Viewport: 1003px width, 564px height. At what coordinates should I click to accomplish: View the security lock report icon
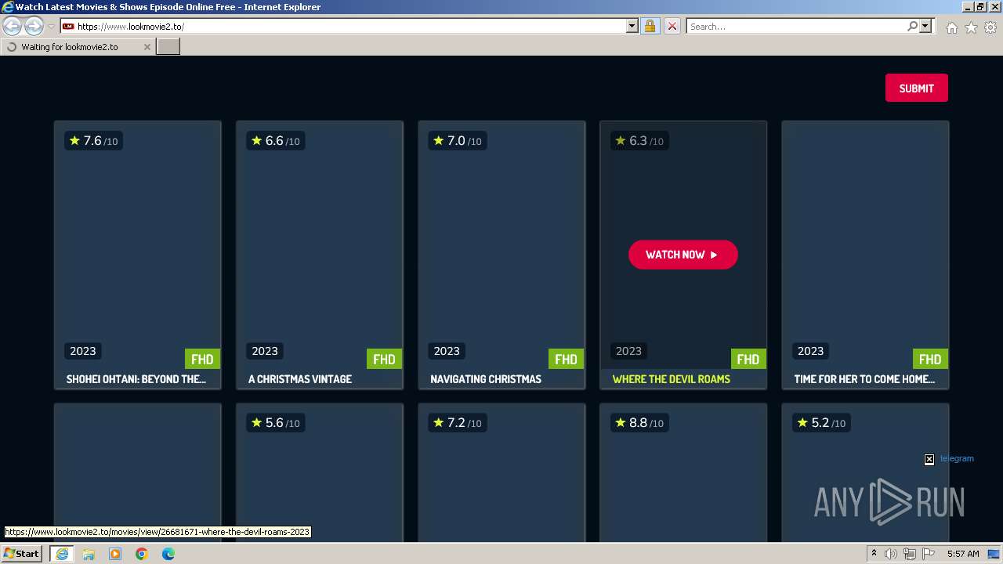[x=650, y=26]
